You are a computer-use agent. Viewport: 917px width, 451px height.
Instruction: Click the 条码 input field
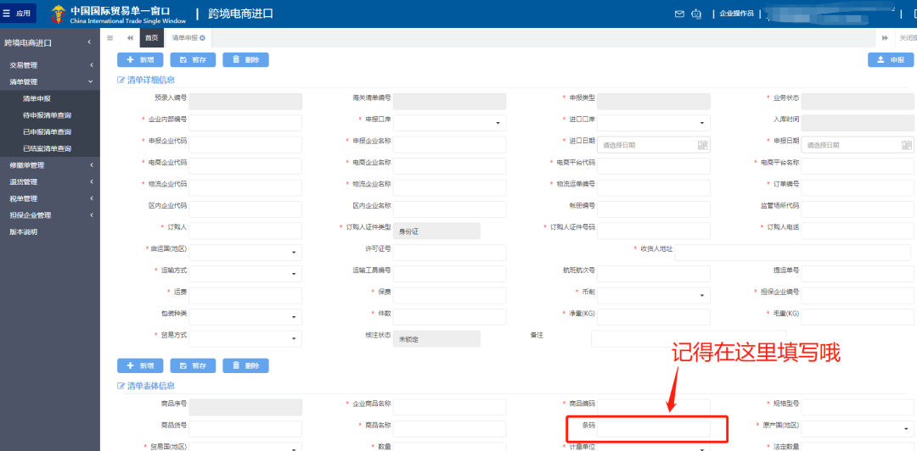654,429
